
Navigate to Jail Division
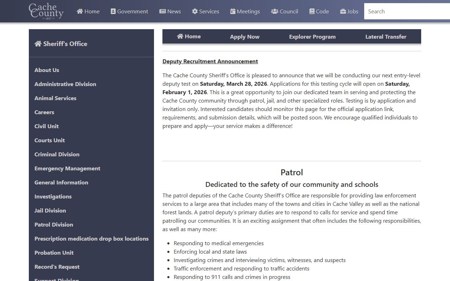pyautogui.click(x=50, y=210)
